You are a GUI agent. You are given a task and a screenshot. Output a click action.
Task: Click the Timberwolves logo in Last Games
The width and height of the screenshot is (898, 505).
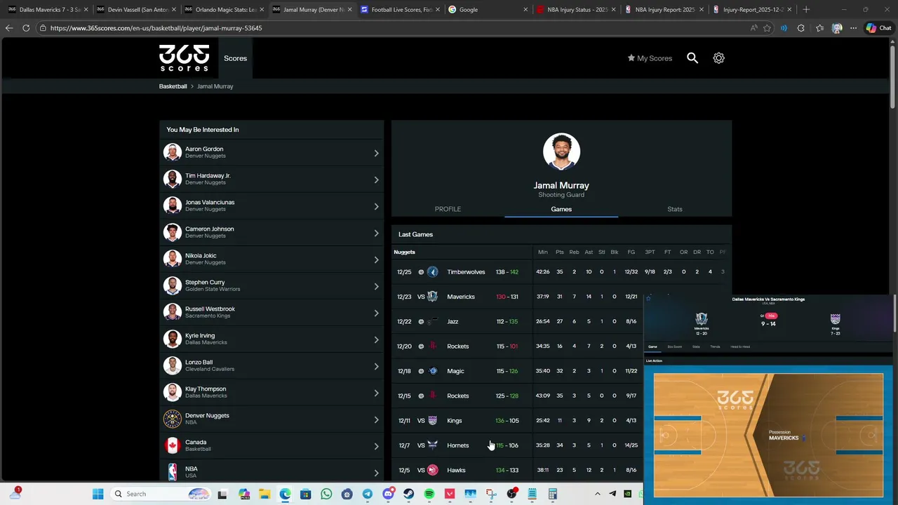point(432,271)
